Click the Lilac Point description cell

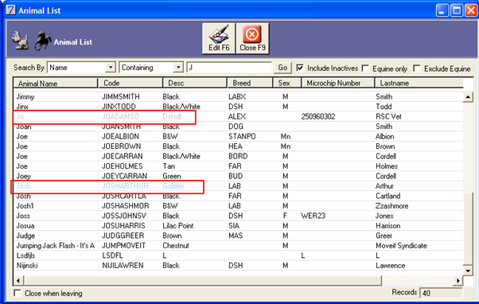tap(178, 225)
